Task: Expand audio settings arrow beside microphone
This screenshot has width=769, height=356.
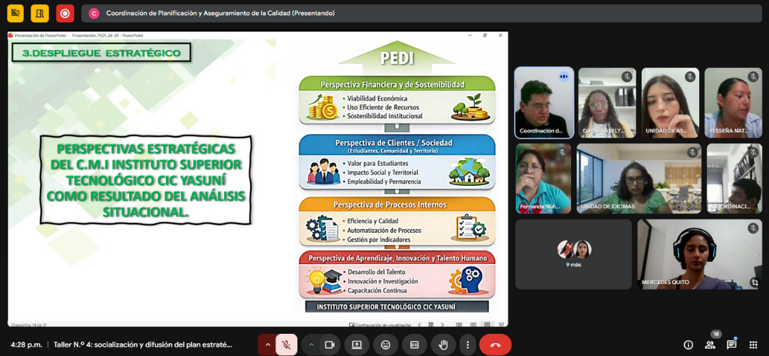Action: point(268,345)
